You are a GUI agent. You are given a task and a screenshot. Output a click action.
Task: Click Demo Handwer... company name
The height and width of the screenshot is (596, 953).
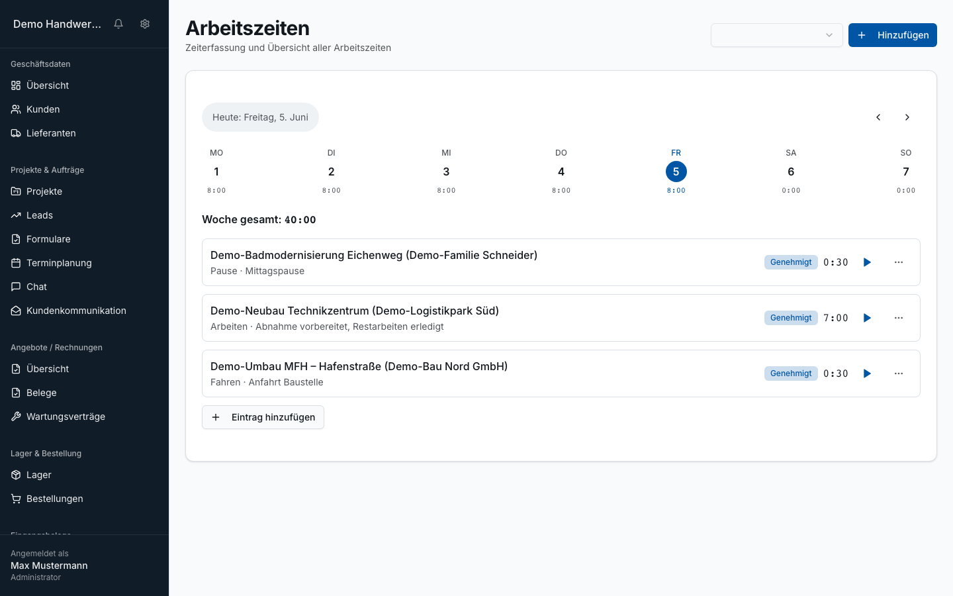pos(57,24)
